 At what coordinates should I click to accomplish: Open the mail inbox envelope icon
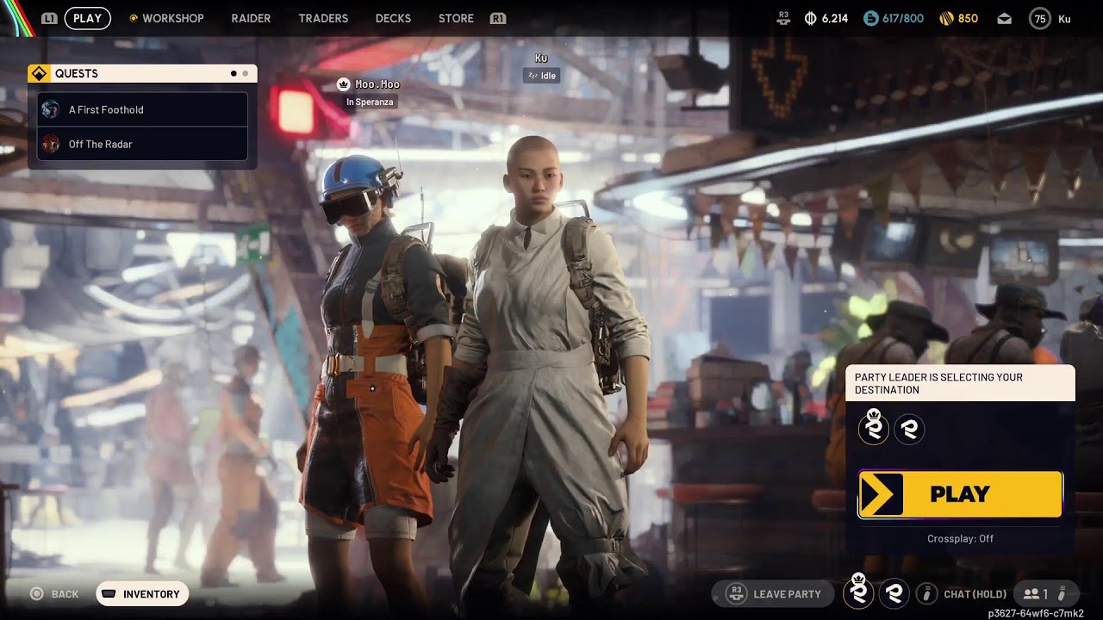tap(1004, 18)
